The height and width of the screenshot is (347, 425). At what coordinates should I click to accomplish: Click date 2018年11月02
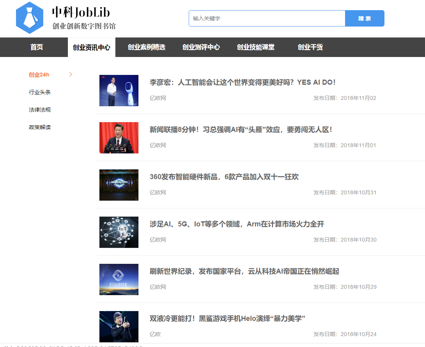[x=358, y=98]
